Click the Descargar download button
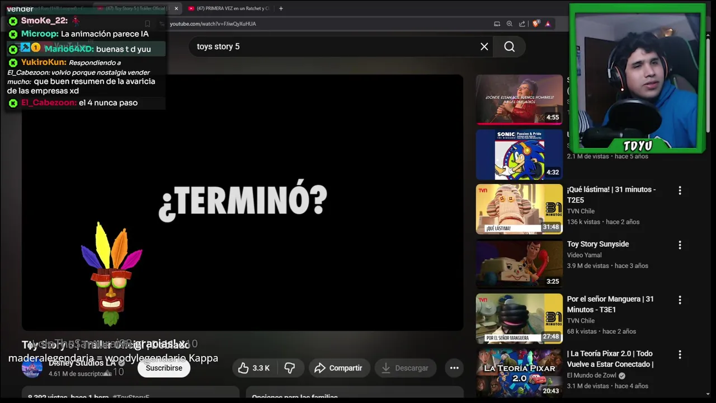 (405, 368)
